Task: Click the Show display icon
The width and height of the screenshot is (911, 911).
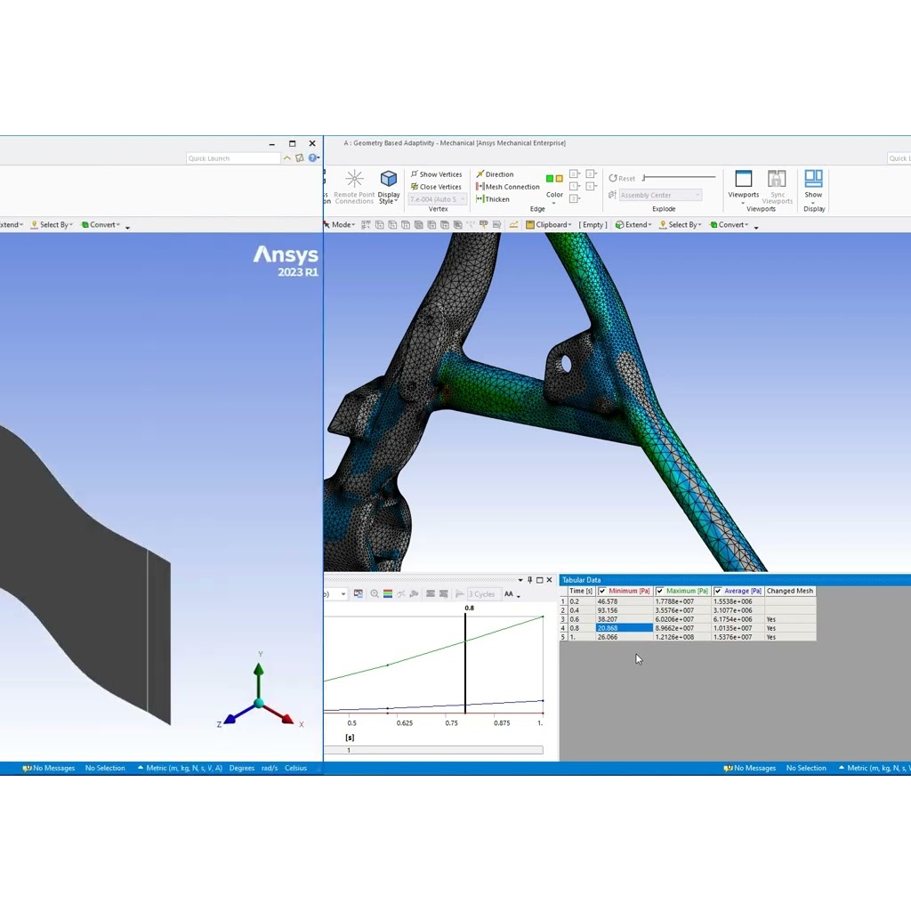Action: pyautogui.click(x=813, y=185)
